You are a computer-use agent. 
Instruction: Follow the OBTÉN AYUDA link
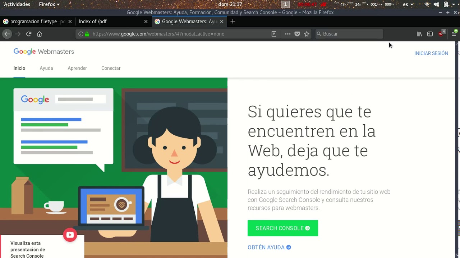pyautogui.click(x=269, y=247)
